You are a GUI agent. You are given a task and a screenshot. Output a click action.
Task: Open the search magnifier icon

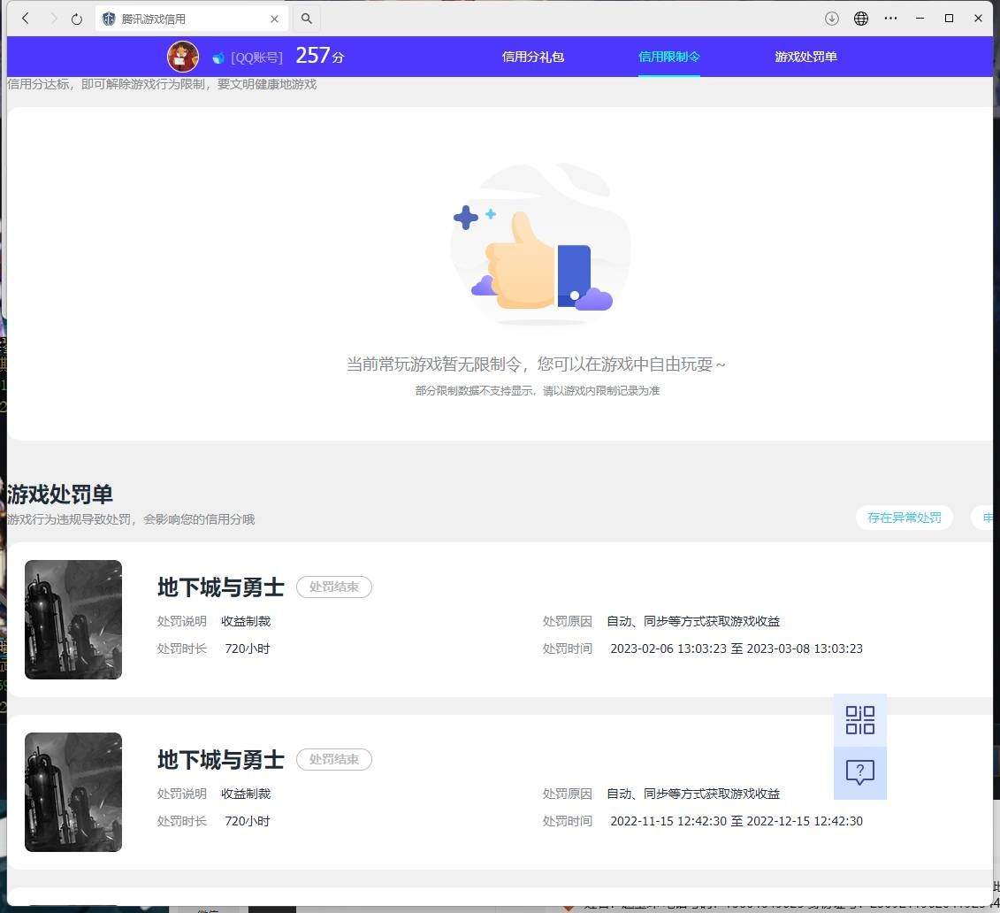click(306, 19)
